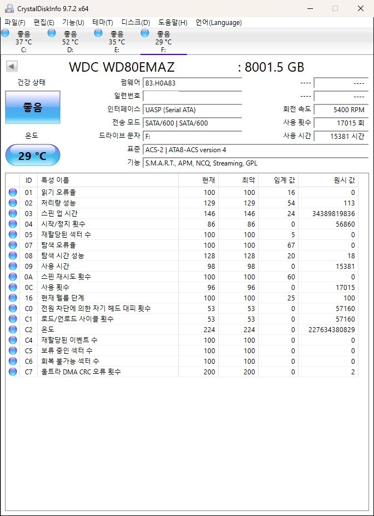Click the 드라이브 문자 field showing F:
Image resolution: width=374 pixels, height=516 pixels.
coord(192,136)
